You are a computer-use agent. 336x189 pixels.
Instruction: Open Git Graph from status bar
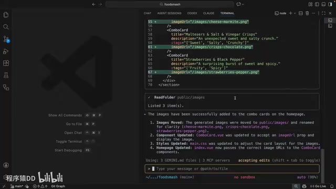[x=58, y=186]
